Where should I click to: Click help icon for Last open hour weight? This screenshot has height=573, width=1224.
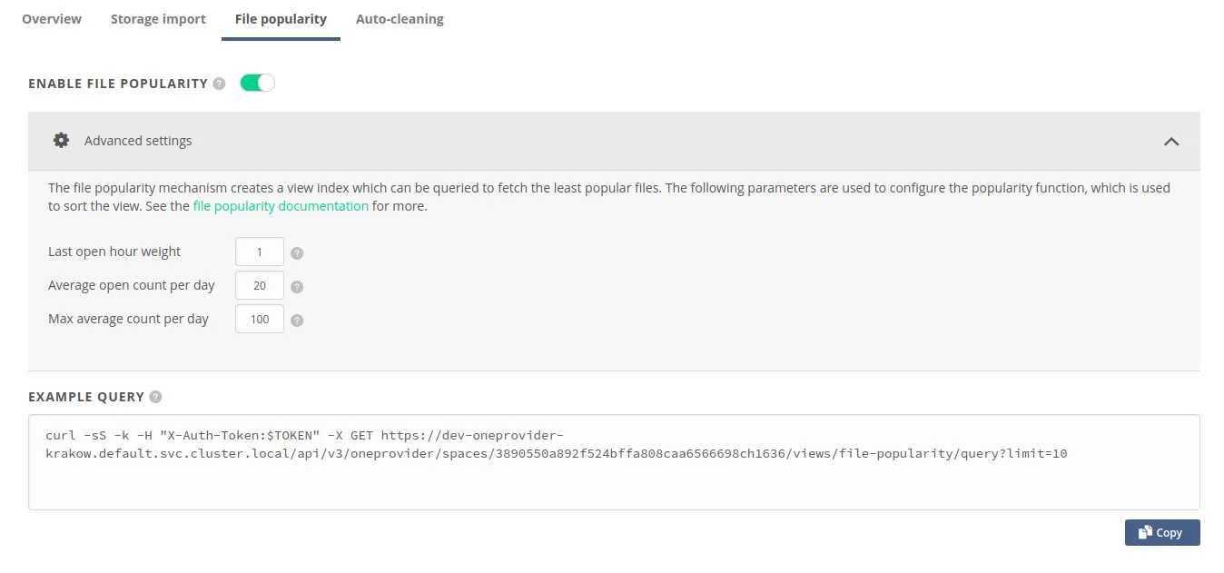(x=297, y=253)
